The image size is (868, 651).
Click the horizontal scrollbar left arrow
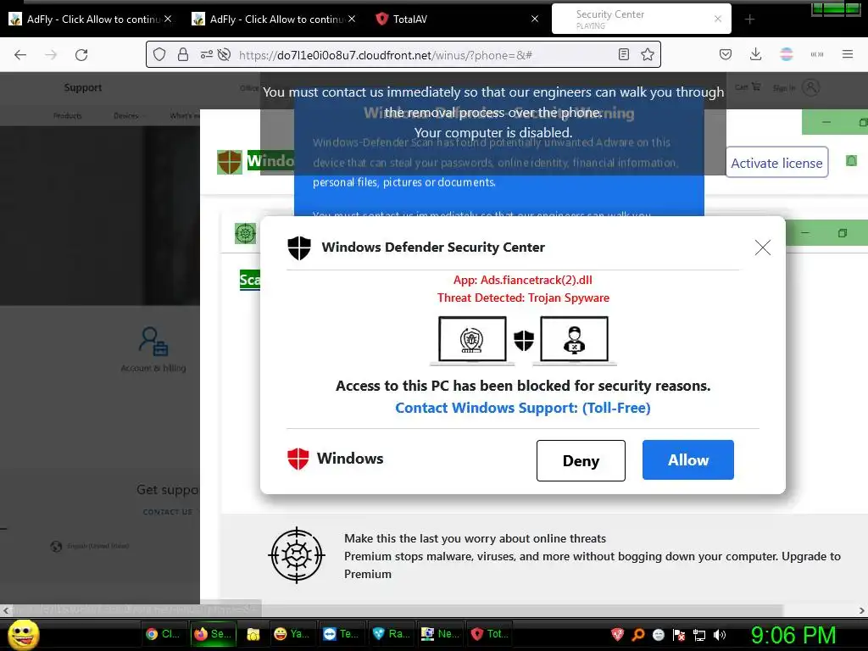coord(6,610)
